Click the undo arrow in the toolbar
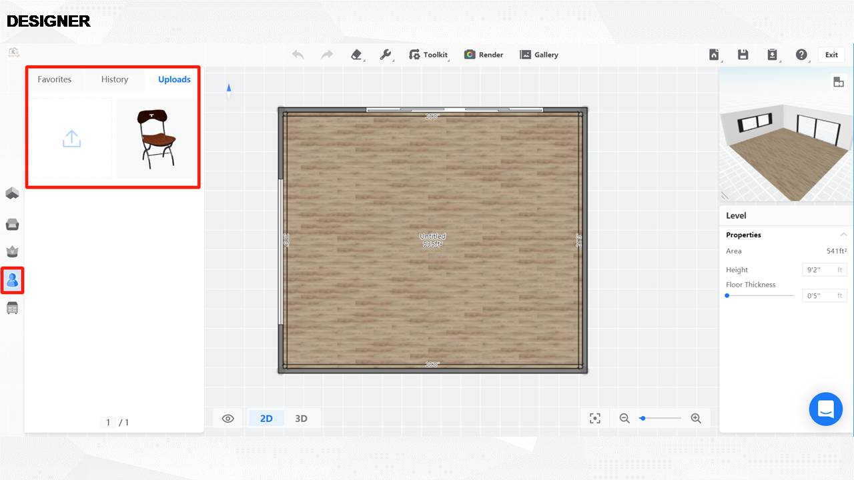Screen dimensions: 854x480 298,55
